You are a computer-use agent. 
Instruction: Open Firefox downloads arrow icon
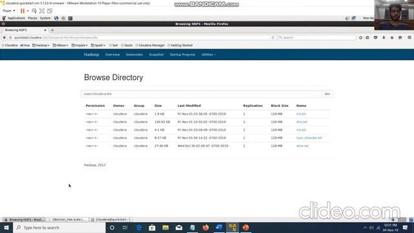click(x=384, y=38)
